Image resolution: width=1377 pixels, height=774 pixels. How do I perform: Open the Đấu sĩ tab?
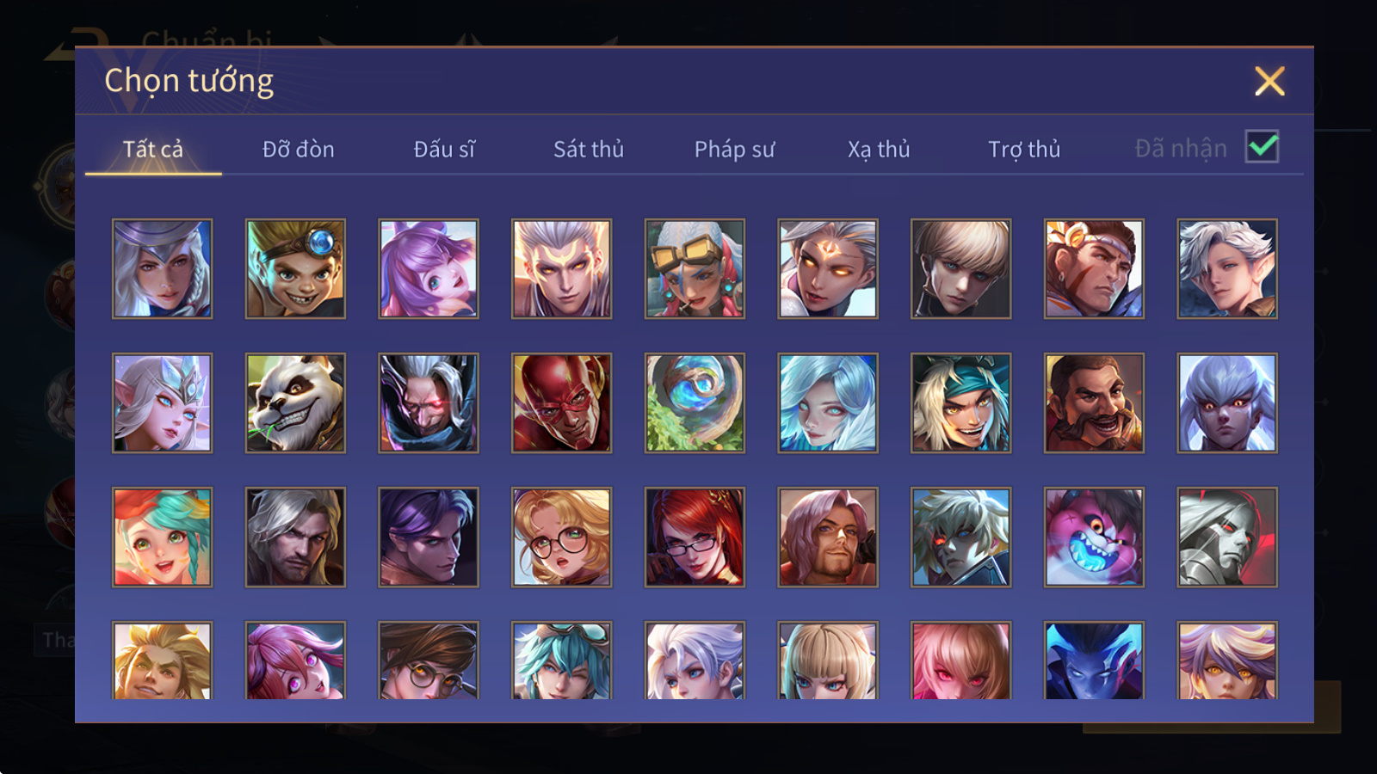[444, 149]
